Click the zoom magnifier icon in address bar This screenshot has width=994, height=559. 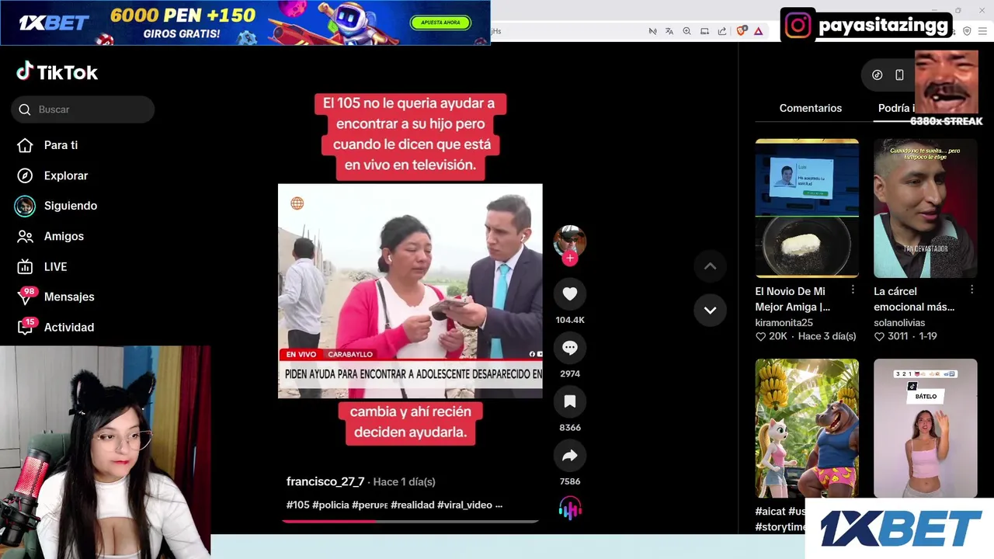[x=686, y=31]
